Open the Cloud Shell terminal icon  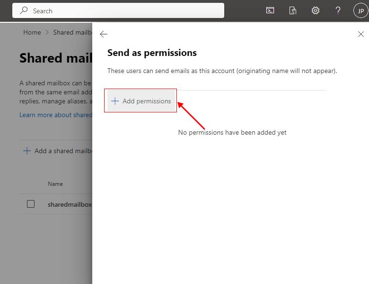(270, 10)
